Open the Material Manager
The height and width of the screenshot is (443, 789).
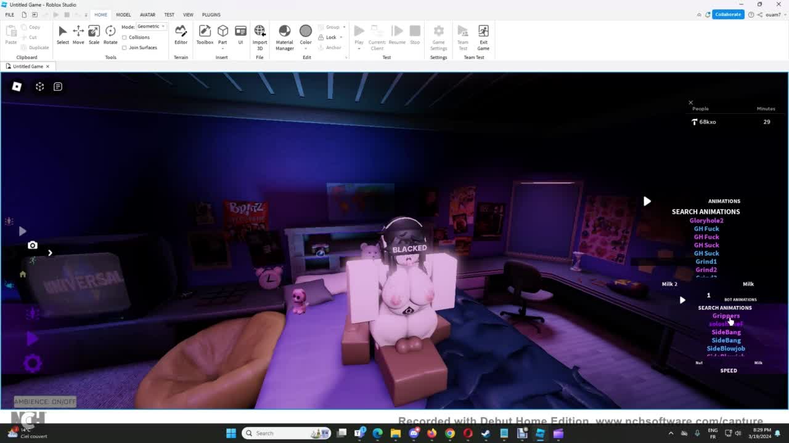(x=284, y=35)
